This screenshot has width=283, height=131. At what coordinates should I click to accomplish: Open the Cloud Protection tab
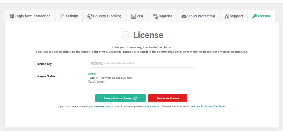click(198, 16)
